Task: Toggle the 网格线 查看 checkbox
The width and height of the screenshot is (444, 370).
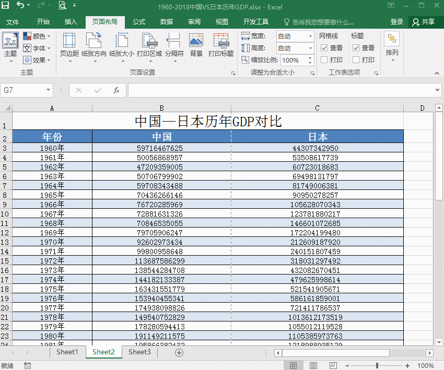Action: [x=324, y=48]
